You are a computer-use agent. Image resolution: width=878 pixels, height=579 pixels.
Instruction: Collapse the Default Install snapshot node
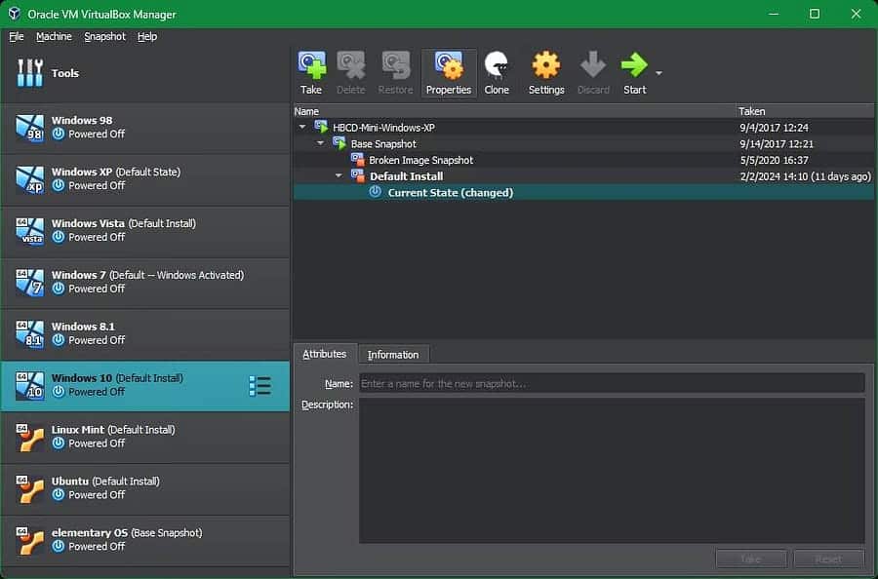tap(339, 176)
